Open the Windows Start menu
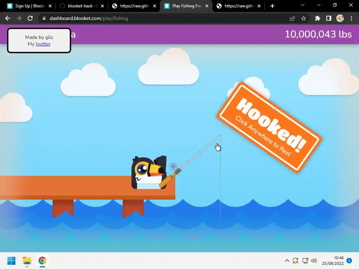This screenshot has height=269, width=359. click(12, 261)
